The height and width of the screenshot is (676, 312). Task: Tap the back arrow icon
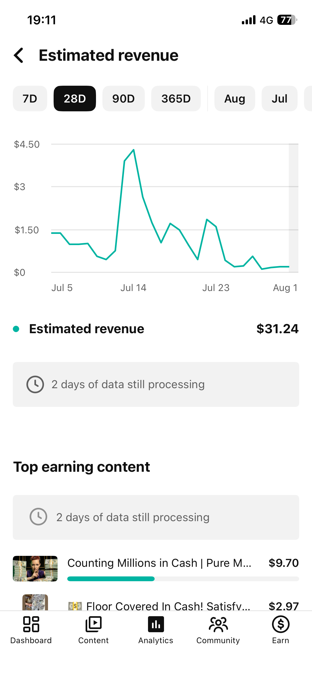19,56
